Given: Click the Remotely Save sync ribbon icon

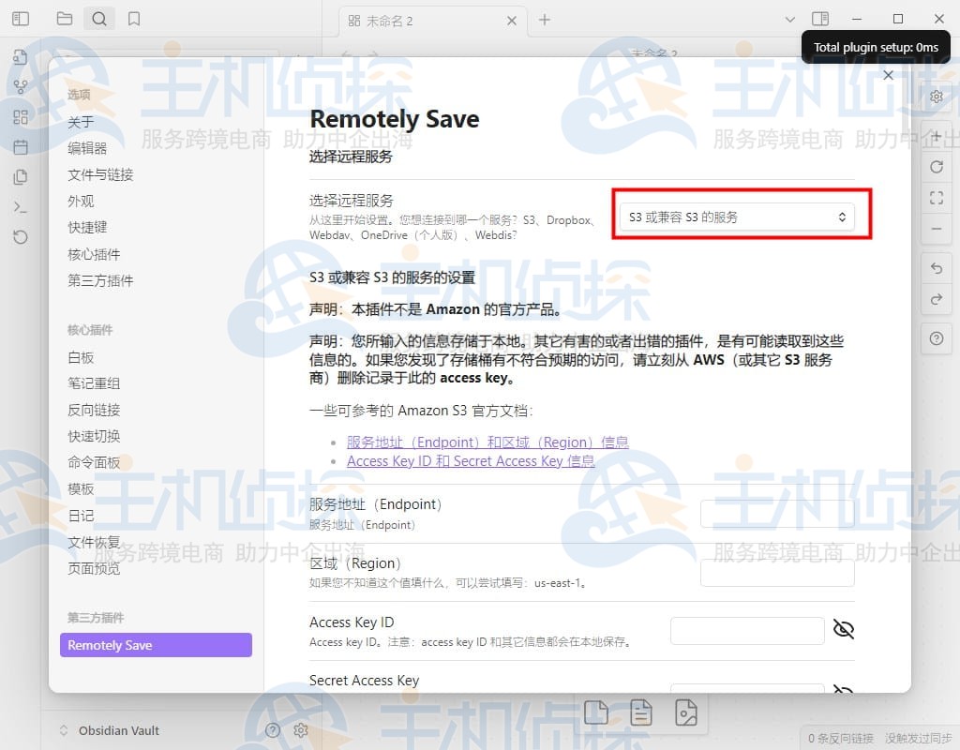Looking at the screenshot, I should (21, 237).
